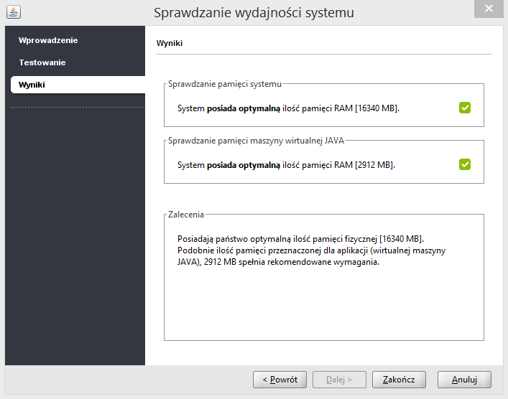Click the recommendation text starting 'Posiadają państwo'
Viewport: 508px width, 399px height.
coord(311,250)
